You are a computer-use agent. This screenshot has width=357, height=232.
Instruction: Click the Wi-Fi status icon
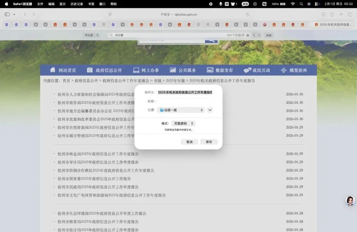coord(293,4)
